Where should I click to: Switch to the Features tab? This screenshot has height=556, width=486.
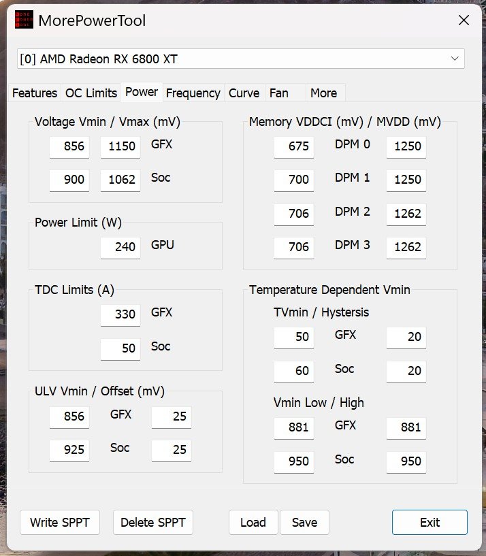tap(35, 93)
